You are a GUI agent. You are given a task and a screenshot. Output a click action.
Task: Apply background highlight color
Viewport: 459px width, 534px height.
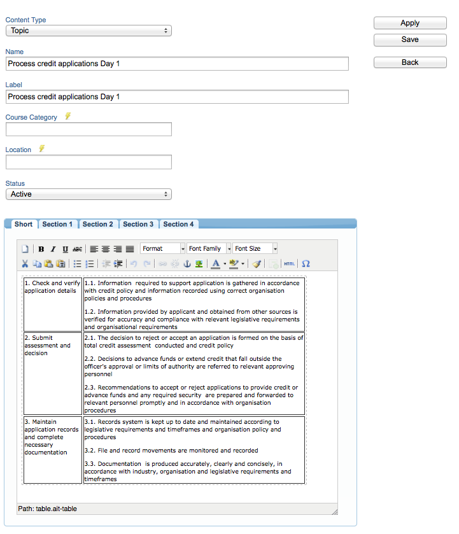pyautogui.click(x=234, y=263)
